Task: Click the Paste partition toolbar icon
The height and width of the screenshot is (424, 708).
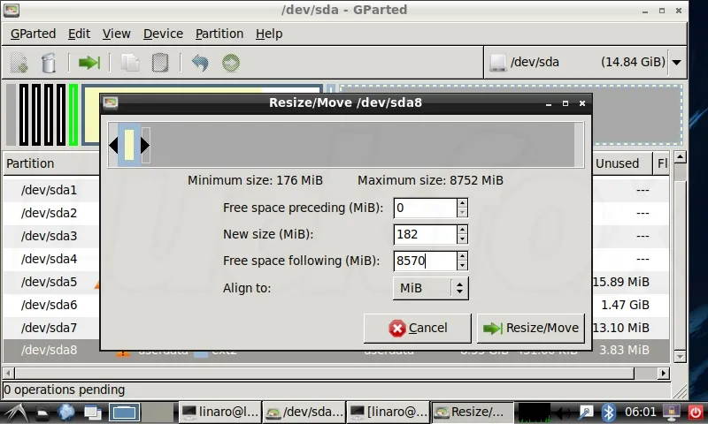Action: pos(160,63)
